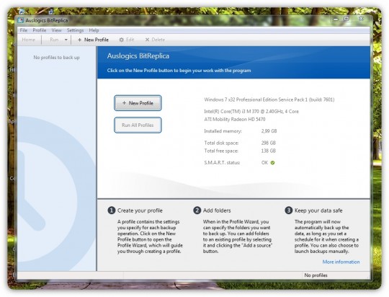
Task: Click the large New Profile button
Action: pyautogui.click(x=138, y=103)
